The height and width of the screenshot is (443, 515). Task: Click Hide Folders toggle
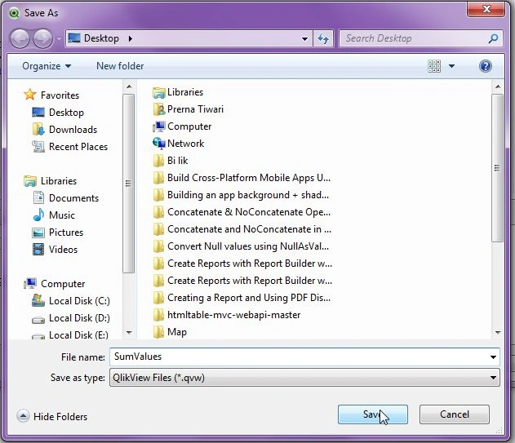(x=52, y=416)
